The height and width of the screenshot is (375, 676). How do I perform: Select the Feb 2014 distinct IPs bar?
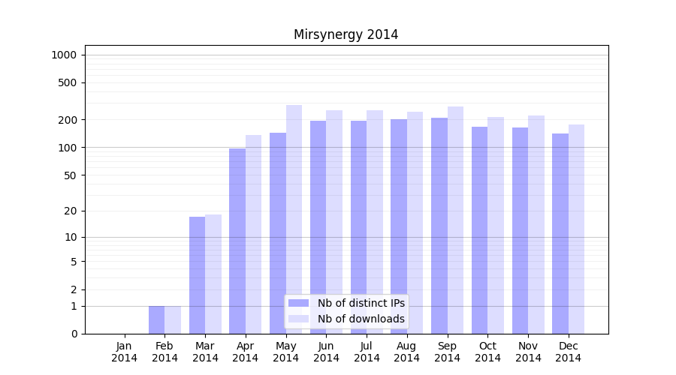pyautogui.click(x=156, y=319)
